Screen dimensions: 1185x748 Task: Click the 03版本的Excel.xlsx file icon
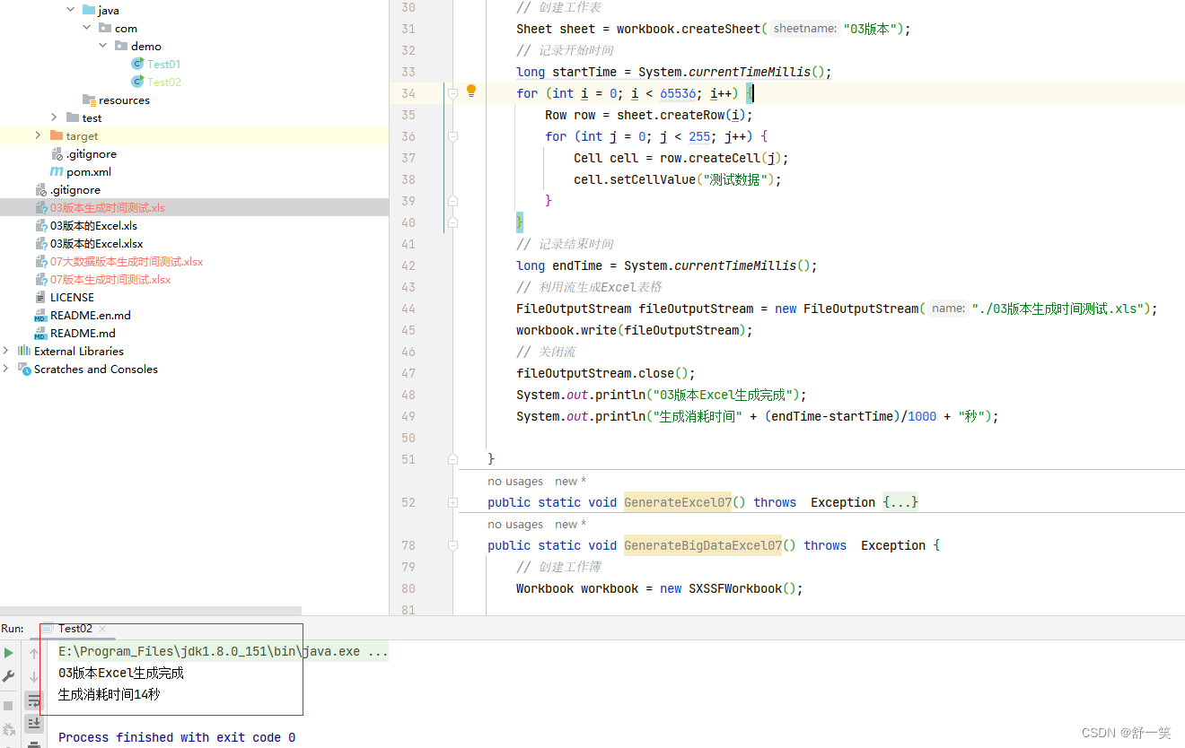tap(40, 243)
